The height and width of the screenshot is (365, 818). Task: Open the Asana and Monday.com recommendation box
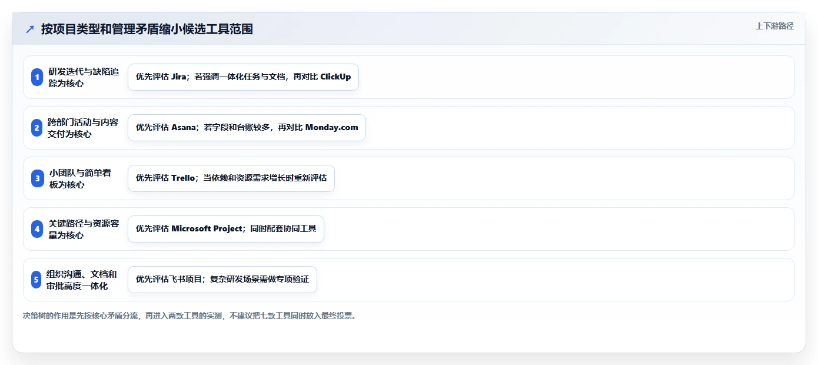pos(247,128)
